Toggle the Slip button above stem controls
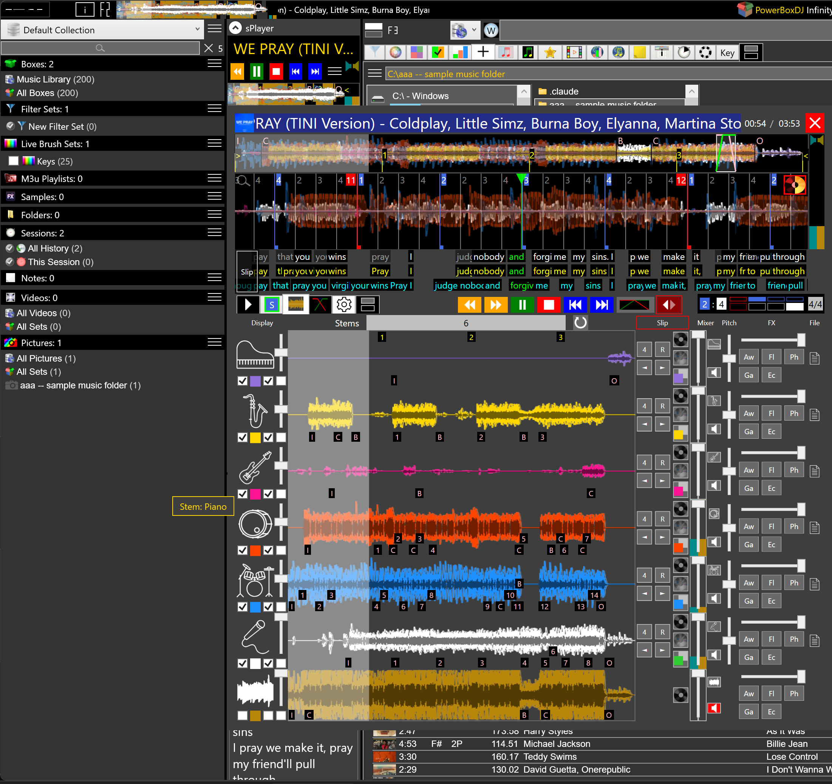 click(662, 323)
